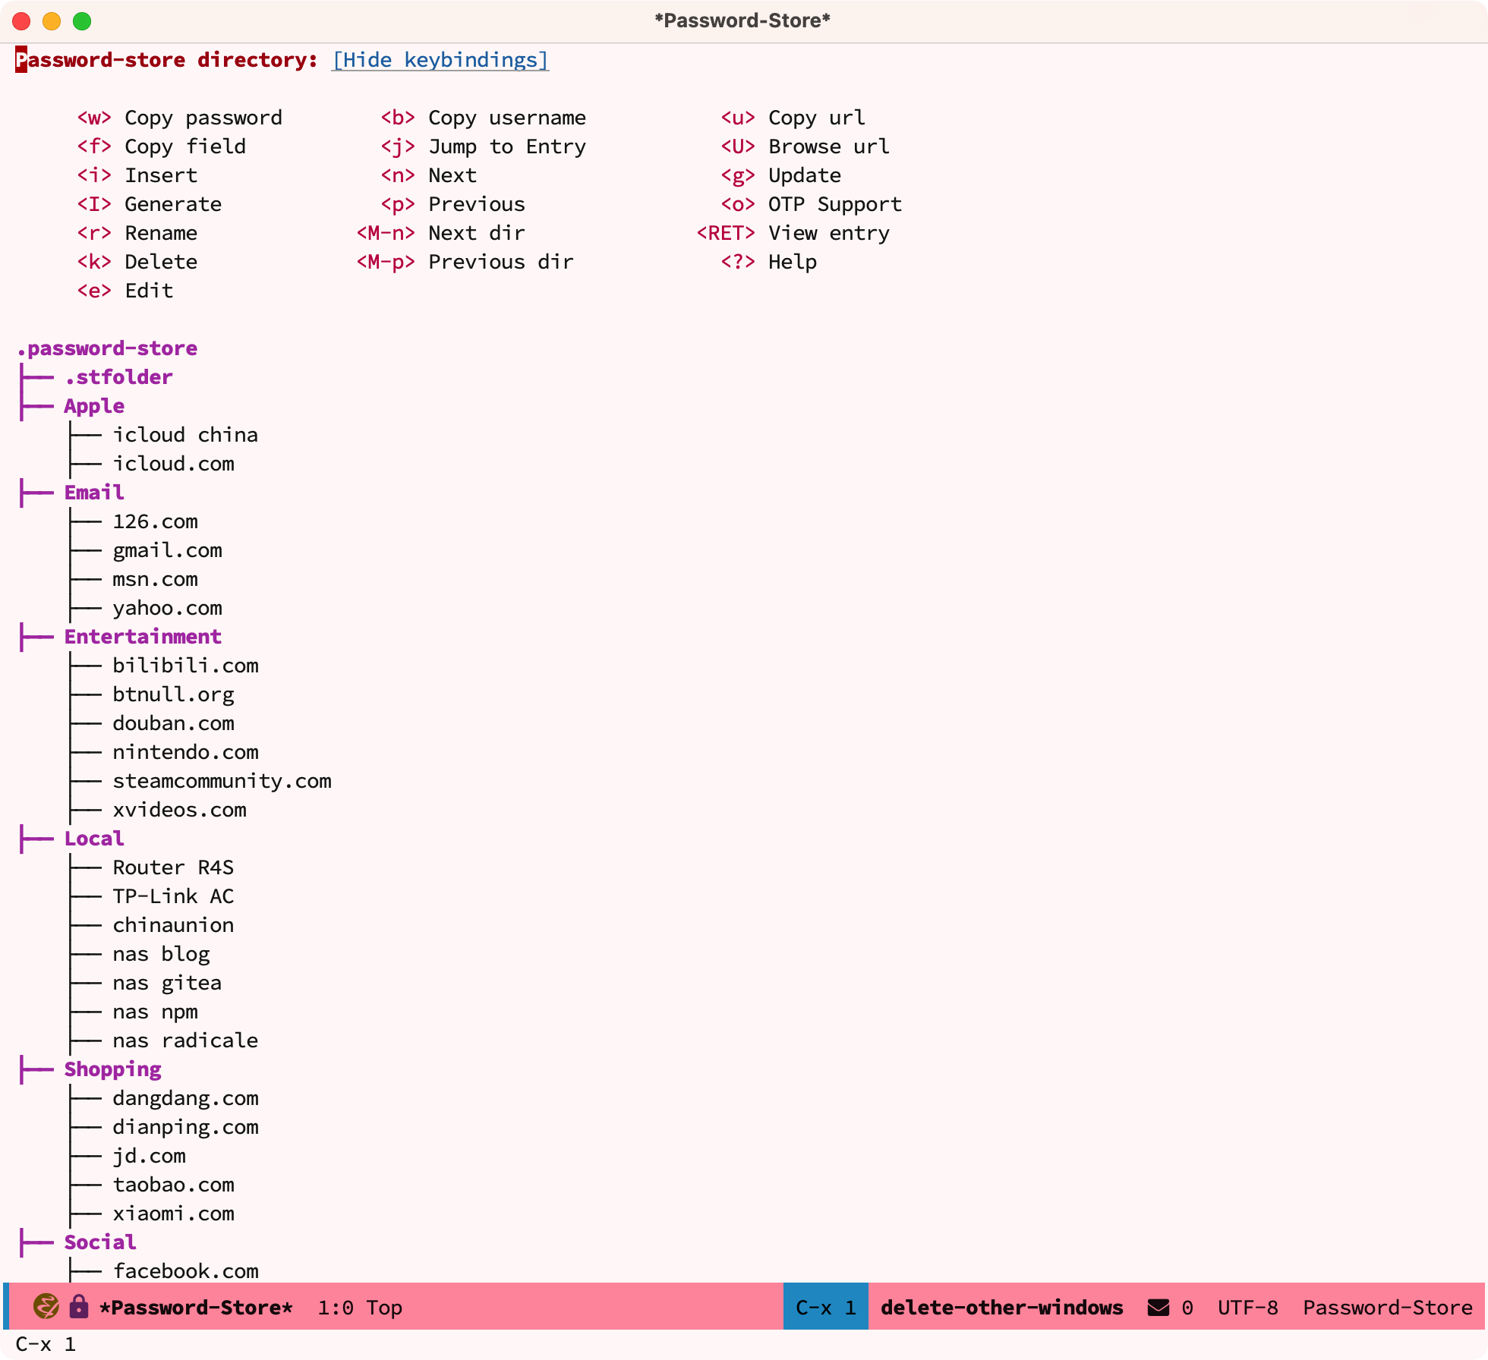This screenshot has width=1488, height=1360.
Task: Click the Emacs logo icon in modeline
Action: point(46,1307)
